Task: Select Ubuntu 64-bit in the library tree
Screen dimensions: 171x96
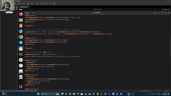Action: pyautogui.click(x=9, y=12)
